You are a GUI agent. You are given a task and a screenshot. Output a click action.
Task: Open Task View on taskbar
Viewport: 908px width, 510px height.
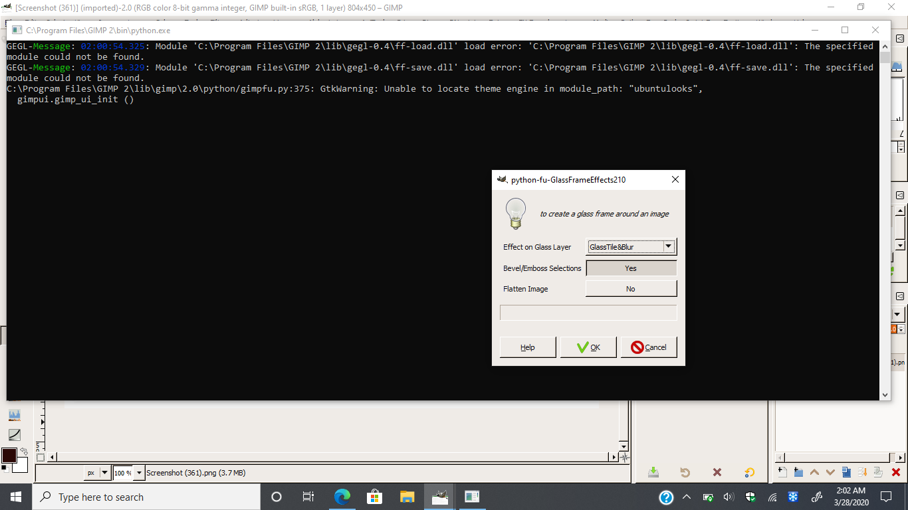coord(308,497)
